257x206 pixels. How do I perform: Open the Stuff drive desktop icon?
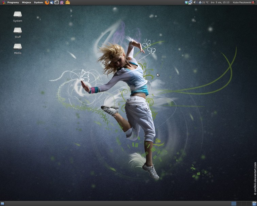coord(18,30)
